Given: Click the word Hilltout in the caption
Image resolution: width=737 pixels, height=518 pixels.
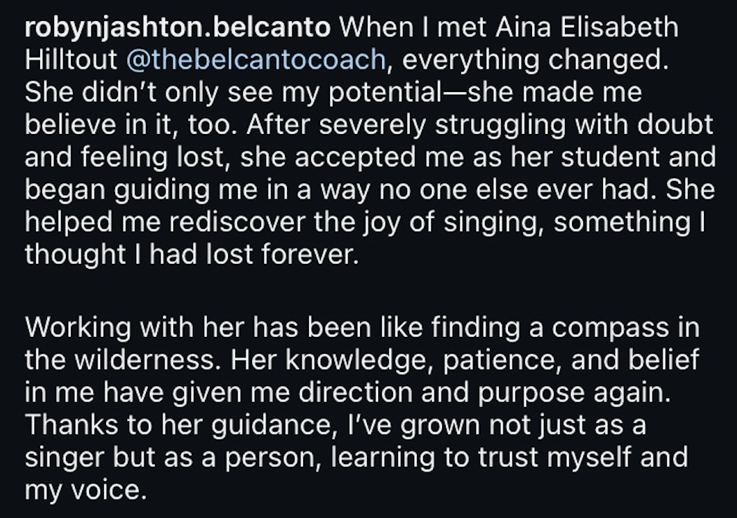Looking at the screenshot, I should coord(72,60).
